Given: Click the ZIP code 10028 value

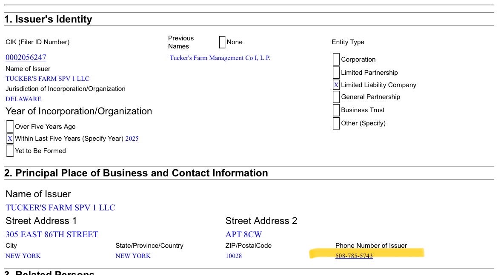Looking at the screenshot, I should tap(233, 255).
